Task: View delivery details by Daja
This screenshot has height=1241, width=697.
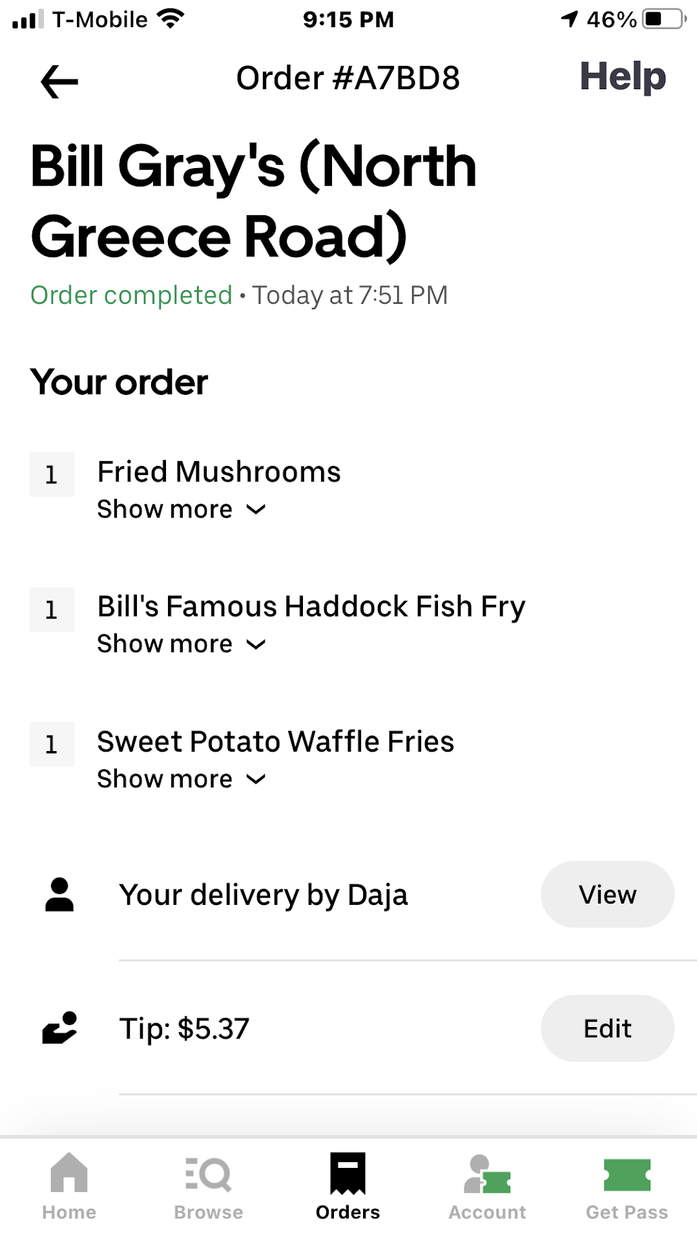Action: [607, 895]
